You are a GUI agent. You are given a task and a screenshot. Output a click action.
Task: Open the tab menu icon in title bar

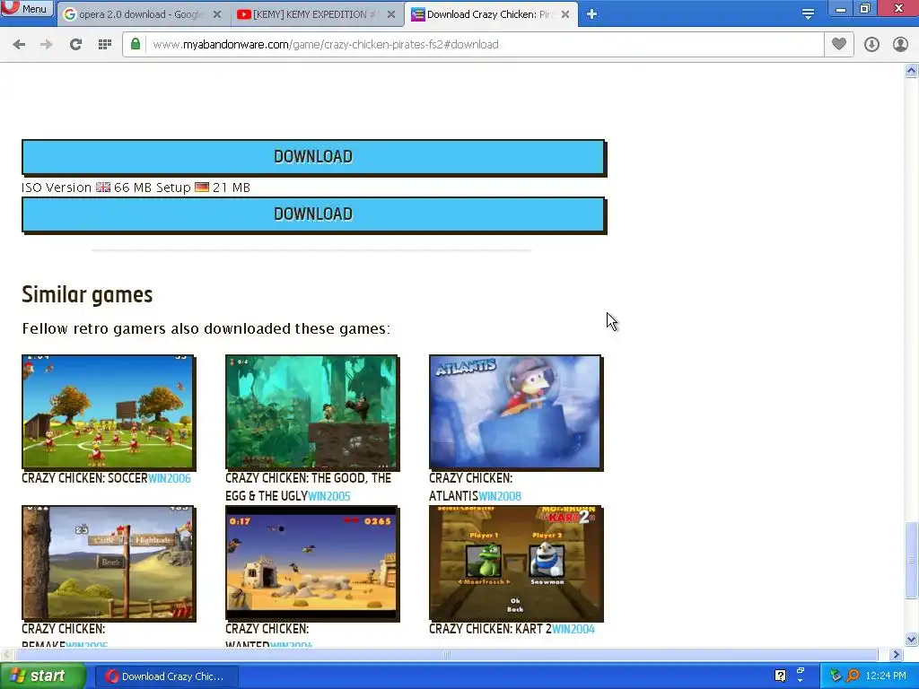click(x=808, y=13)
